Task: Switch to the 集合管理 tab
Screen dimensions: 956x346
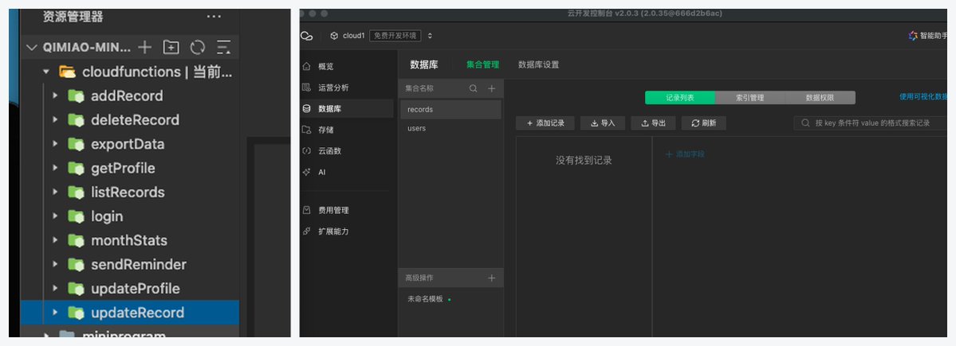Action: click(x=483, y=64)
